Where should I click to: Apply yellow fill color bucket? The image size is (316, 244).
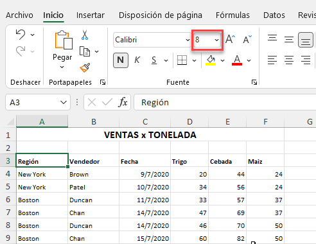(x=211, y=60)
